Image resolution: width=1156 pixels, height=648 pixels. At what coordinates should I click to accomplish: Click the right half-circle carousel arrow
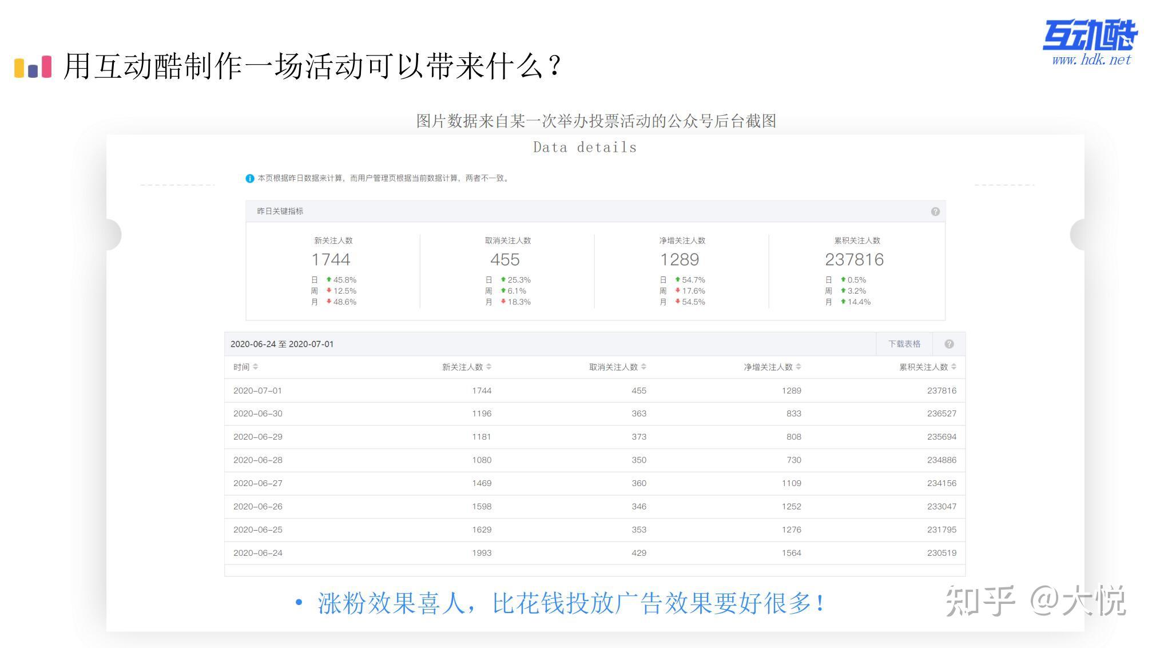[x=1076, y=234]
